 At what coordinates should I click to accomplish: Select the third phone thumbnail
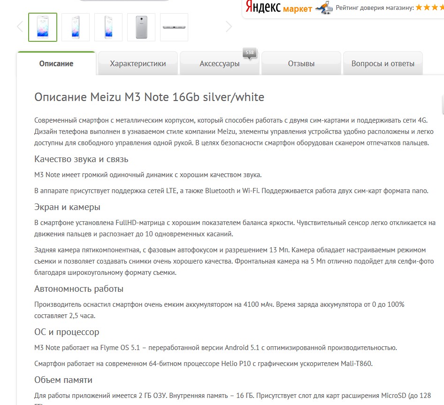click(108, 27)
